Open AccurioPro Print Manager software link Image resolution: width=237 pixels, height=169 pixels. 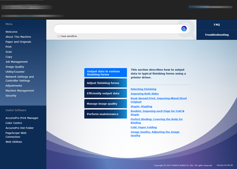(22, 118)
